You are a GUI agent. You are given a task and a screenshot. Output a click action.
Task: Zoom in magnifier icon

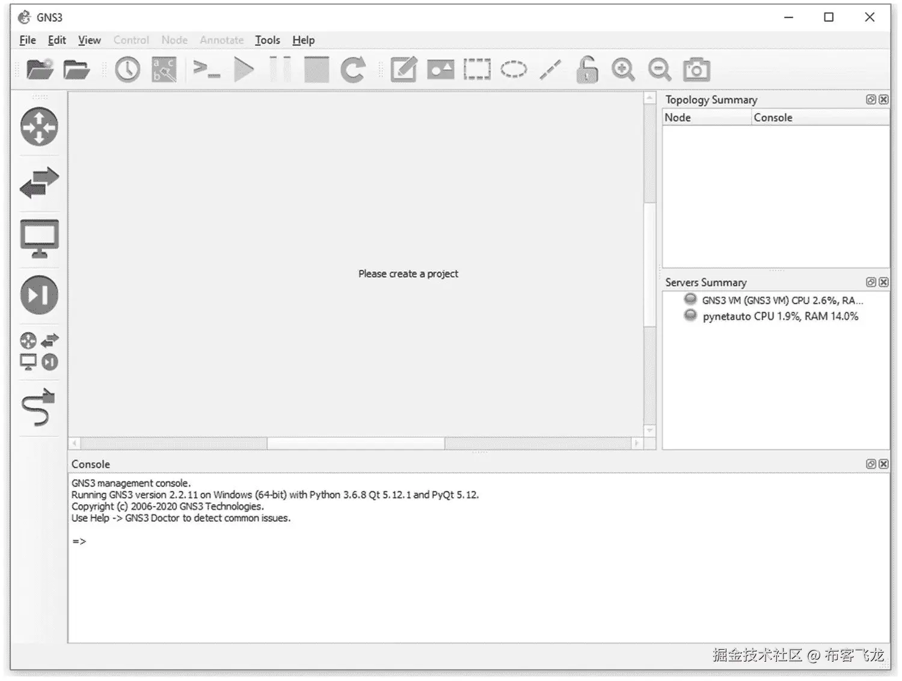(623, 70)
